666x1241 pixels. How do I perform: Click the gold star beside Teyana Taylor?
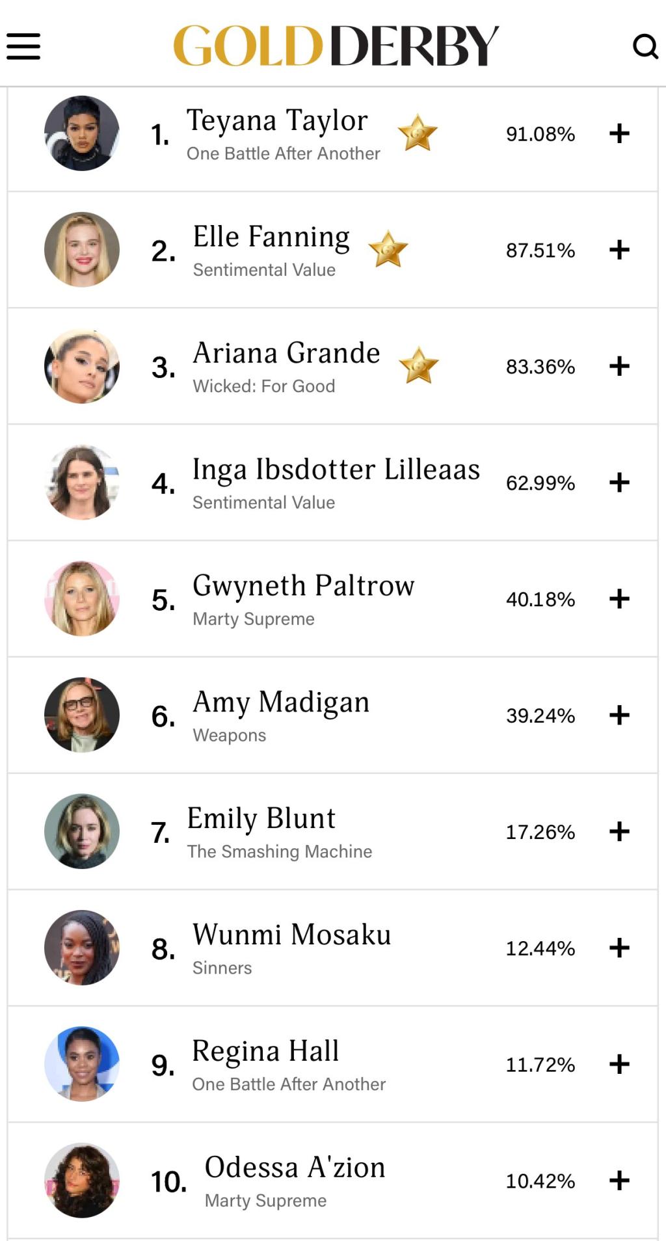[x=417, y=133]
